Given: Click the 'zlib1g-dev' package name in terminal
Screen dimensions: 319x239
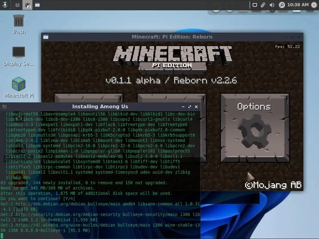Looking at the screenshot, I should coord(18,177).
